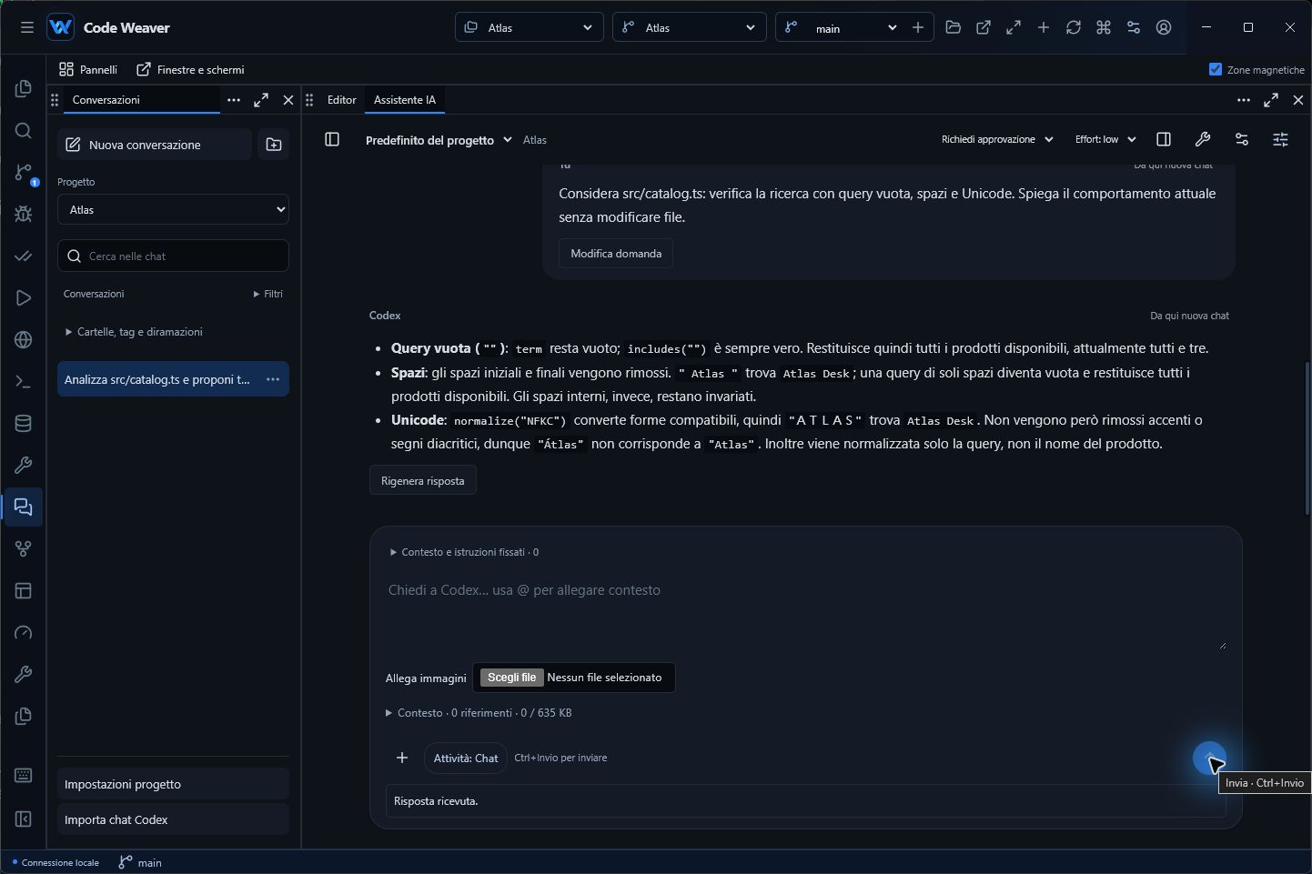Screen dimensions: 1312x874
Task: Click the refresh sync icon in title bar
Action: [x=1074, y=27]
